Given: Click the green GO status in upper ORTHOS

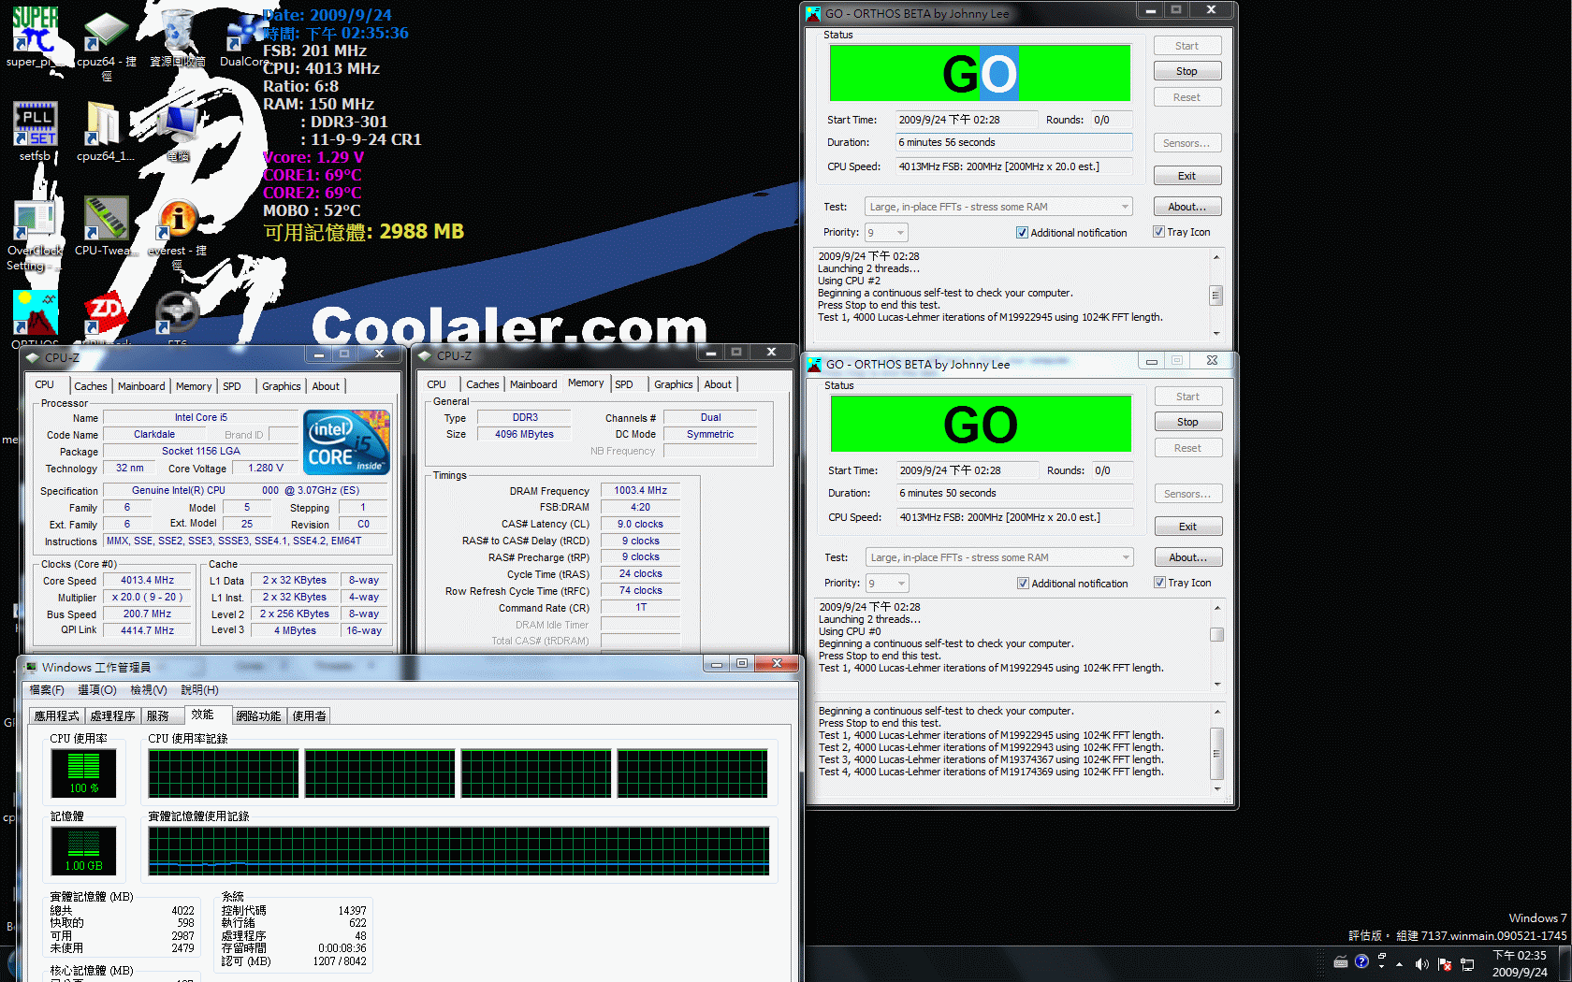Looking at the screenshot, I should click(980, 73).
